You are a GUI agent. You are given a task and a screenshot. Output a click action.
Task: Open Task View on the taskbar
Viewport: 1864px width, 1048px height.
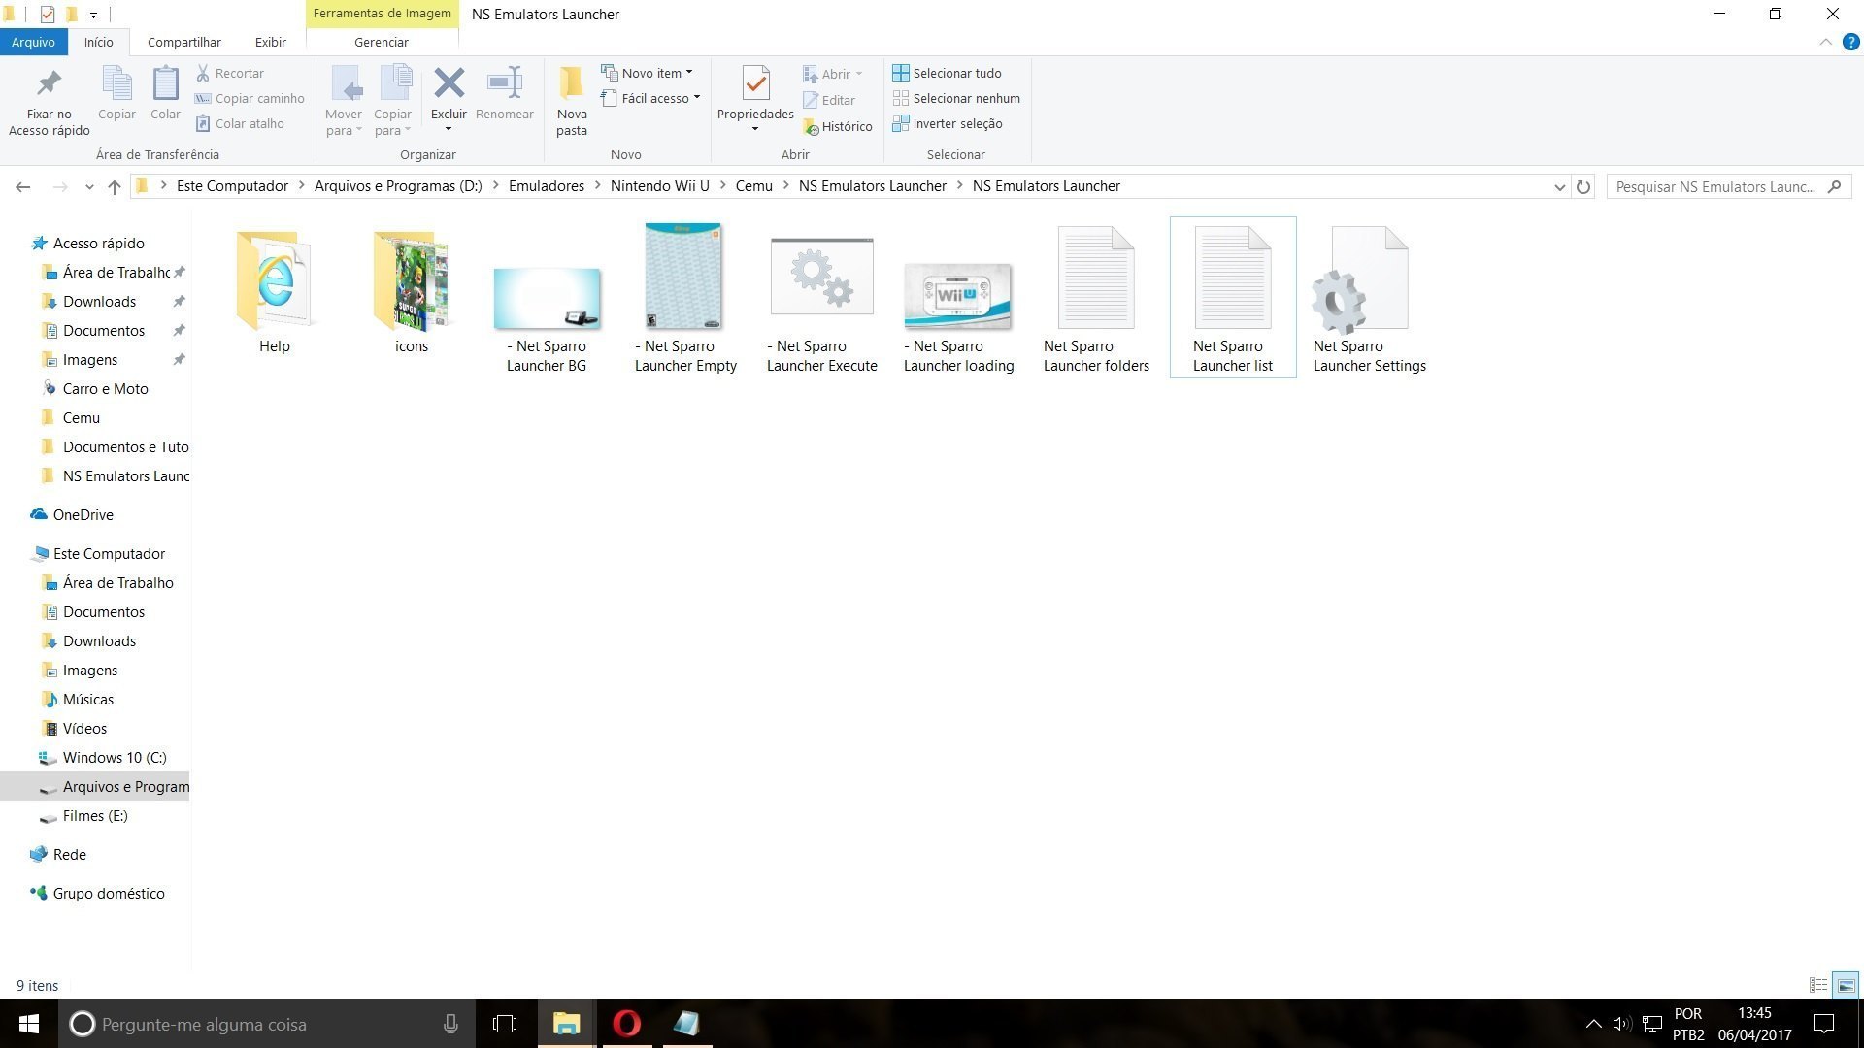[505, 1024]
